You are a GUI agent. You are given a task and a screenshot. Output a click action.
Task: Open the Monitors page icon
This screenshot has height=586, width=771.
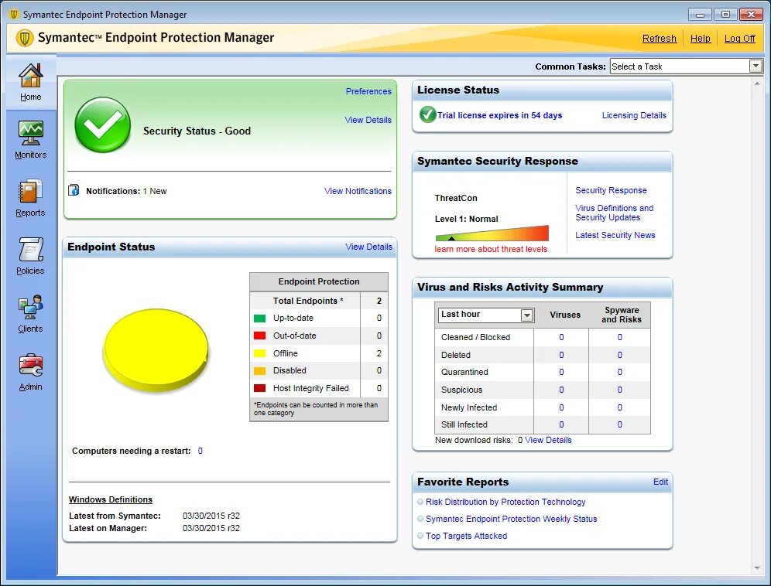(30, 133)
